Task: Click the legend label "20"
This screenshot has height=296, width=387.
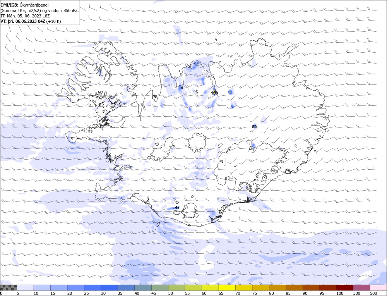Action: [70, 293]
